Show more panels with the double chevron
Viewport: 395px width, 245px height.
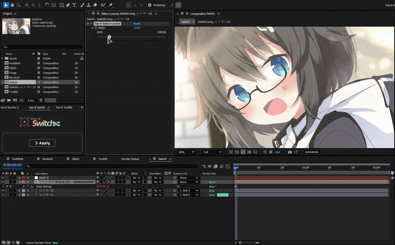click(82, 107)
